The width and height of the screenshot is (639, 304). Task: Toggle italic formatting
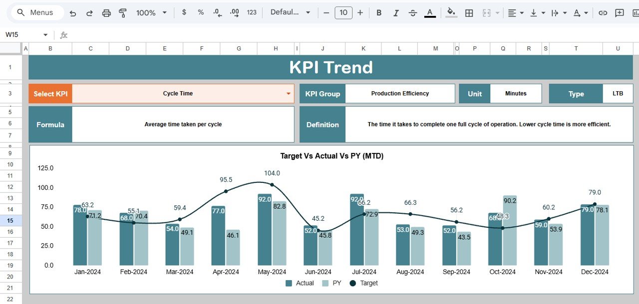[x=396, y=13]
